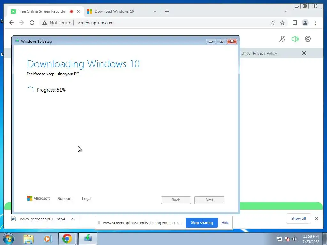Open Action Center flag icon

click(x=287, y=239)
